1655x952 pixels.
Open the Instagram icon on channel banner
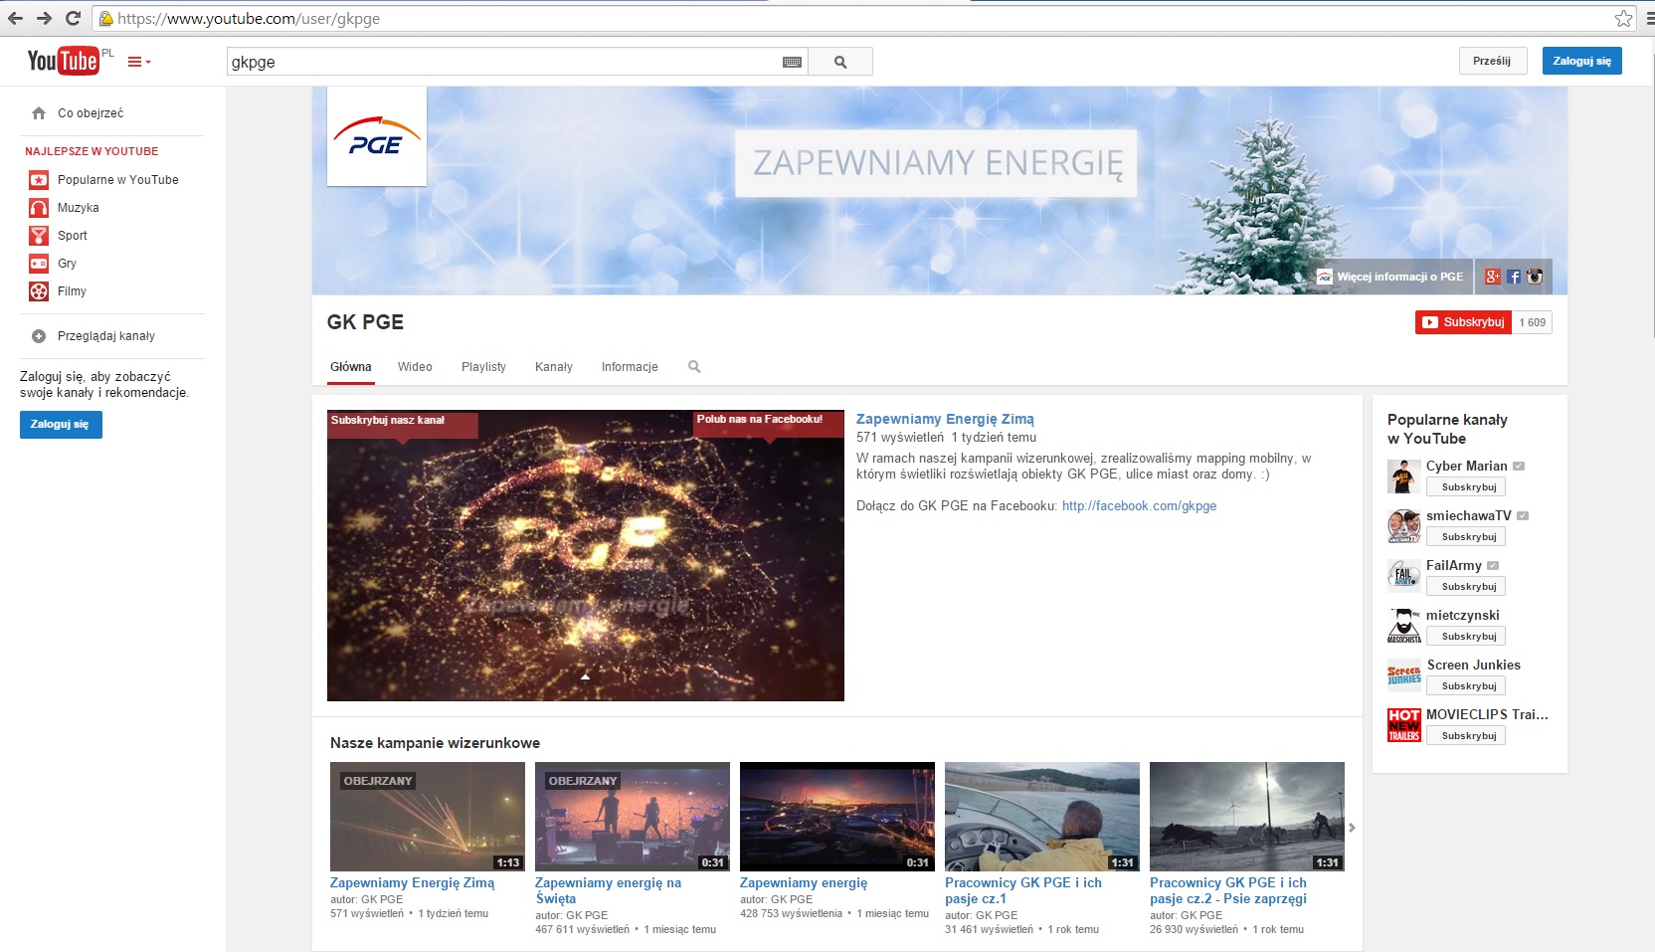(1535, 277)
